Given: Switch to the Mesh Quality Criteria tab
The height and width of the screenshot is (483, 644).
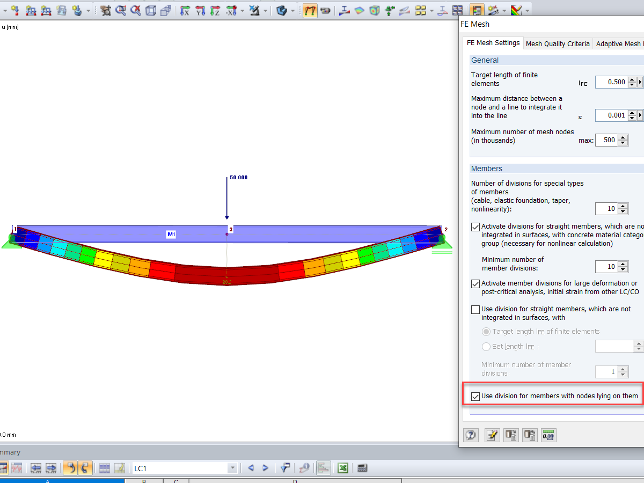Looking at the screenshot, I should 558,43.
